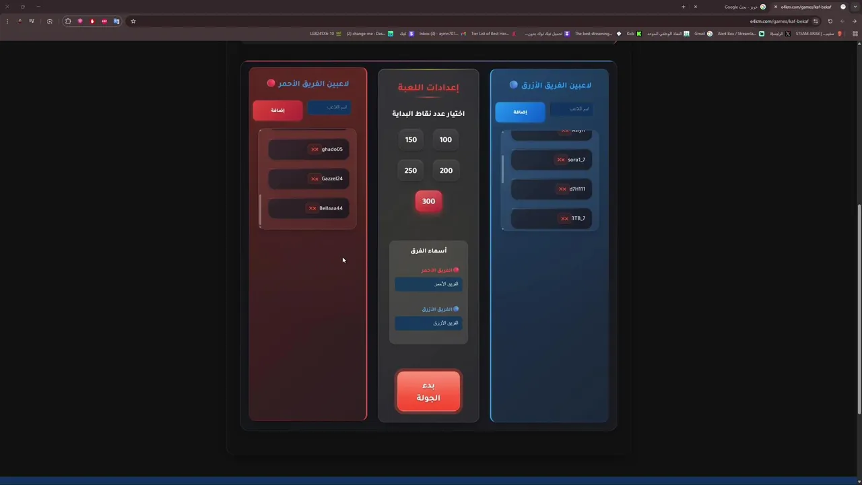Screen dimensions: 862x485
Task: Open the lens search icon in toolbar
Action: [x=49, y=21]
